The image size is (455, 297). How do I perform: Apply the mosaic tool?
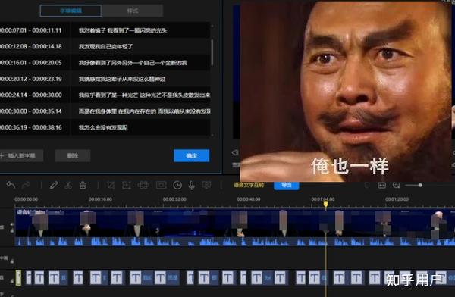click(x=143, y=185)
